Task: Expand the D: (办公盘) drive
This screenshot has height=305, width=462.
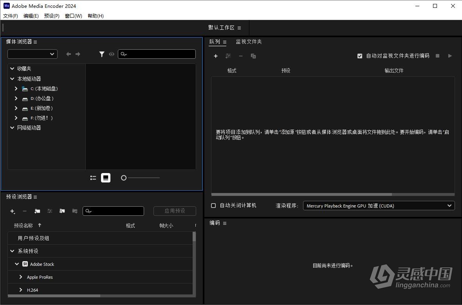Action: (x=16, y=98)
